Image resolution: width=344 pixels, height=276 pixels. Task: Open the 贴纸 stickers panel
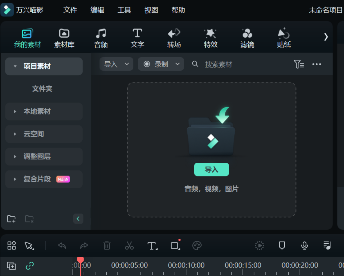[x=283, y=37]
